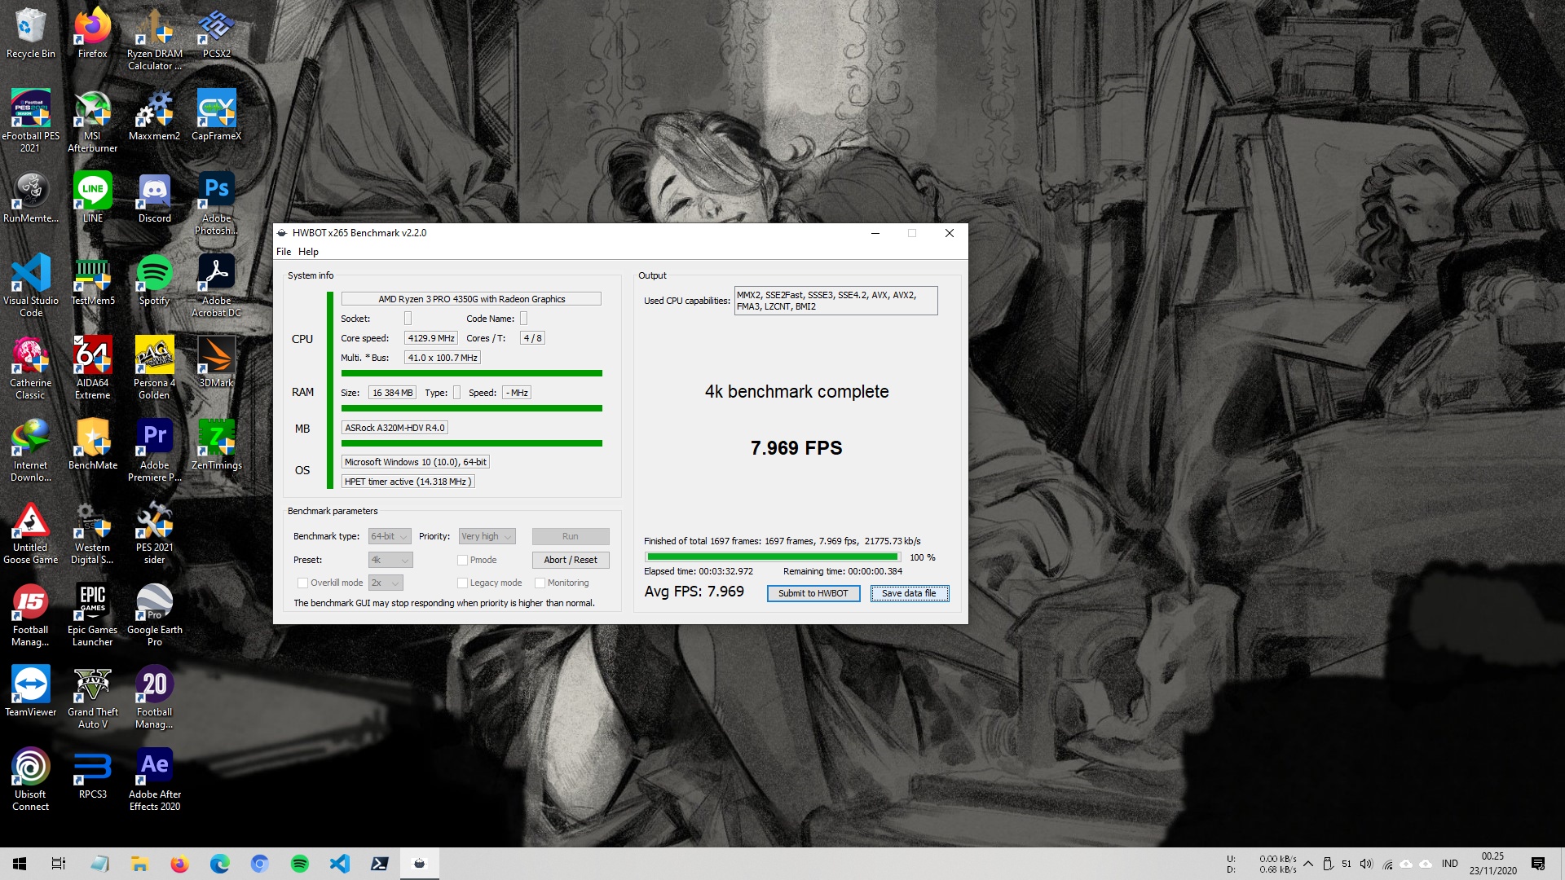1565x880 pixels.
Task: Open the Help menu in HWBOT
Action: (308, 253)
